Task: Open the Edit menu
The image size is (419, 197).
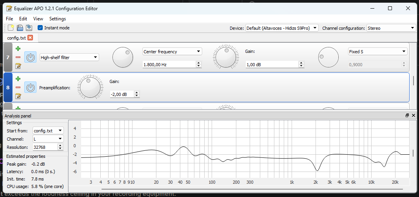Action: pyautogui.click(x=23, y=19)
